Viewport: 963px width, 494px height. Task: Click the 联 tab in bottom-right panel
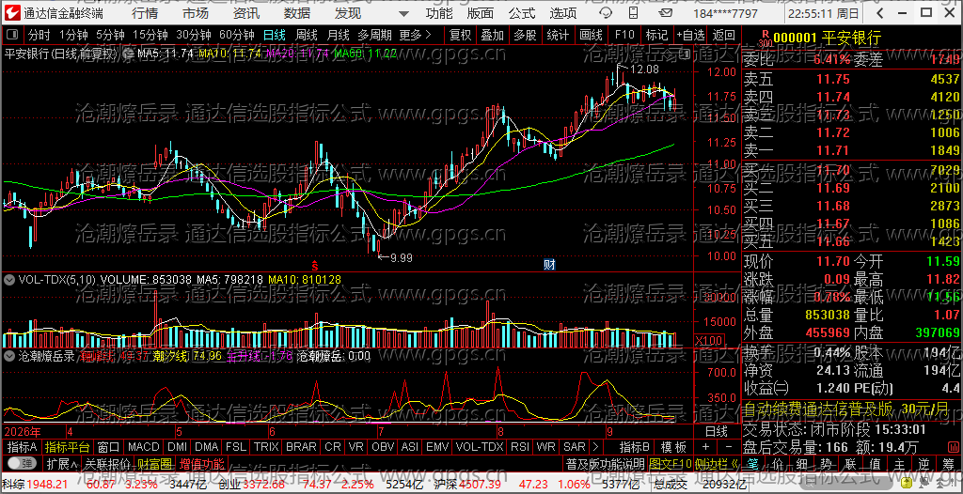(850, 462)
